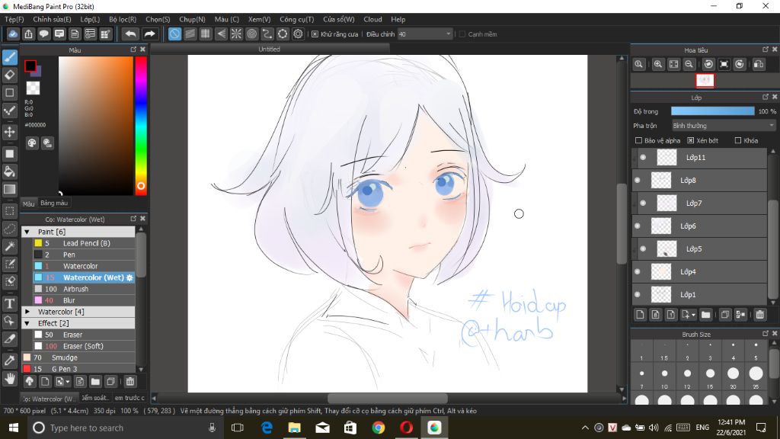This screenshot has width=780, height=439.
Task: Select the Magic Wand tool
Action: [x=9, y=246]
